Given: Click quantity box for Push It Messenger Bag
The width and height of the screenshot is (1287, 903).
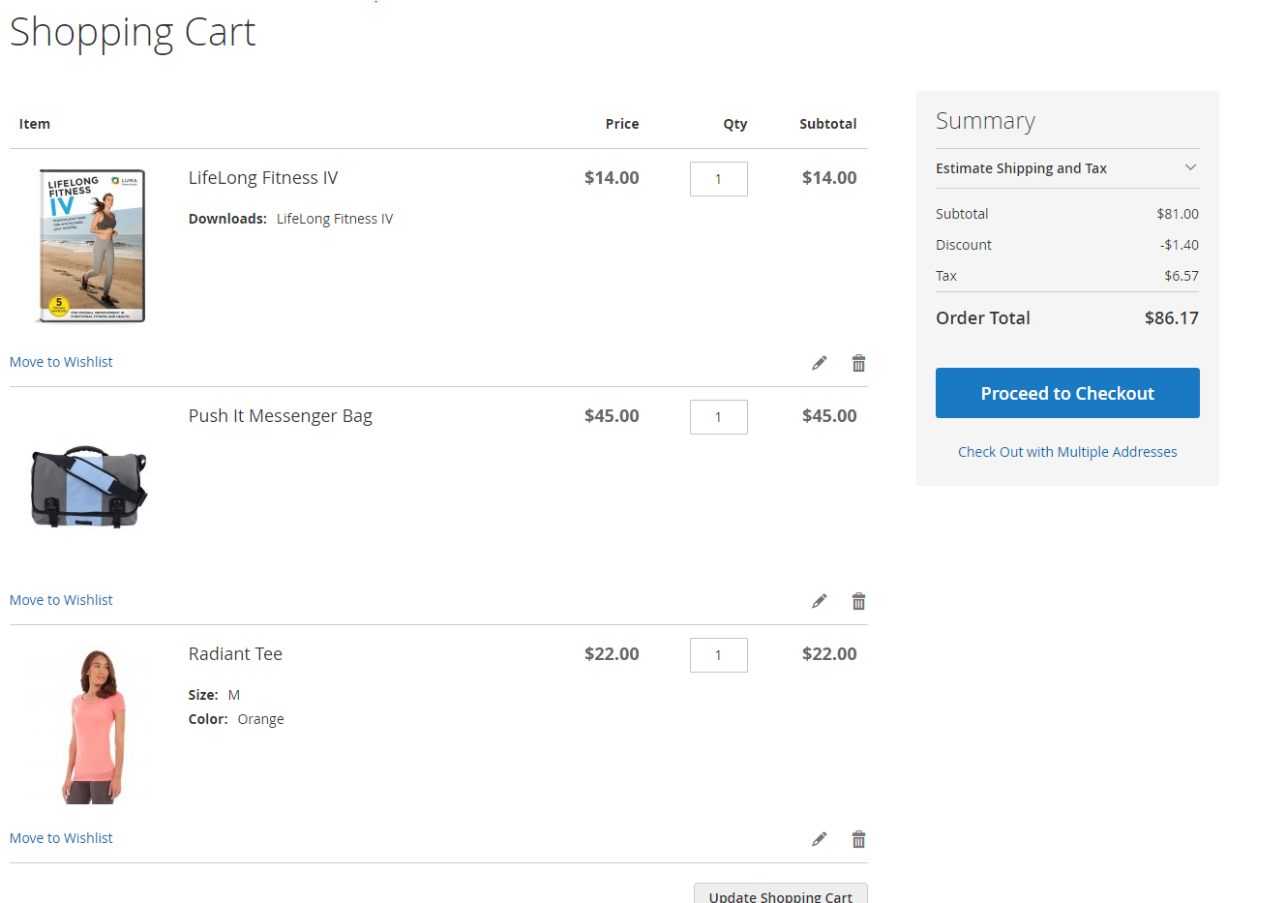Looking at the screenshot, I should coord(718,417).
